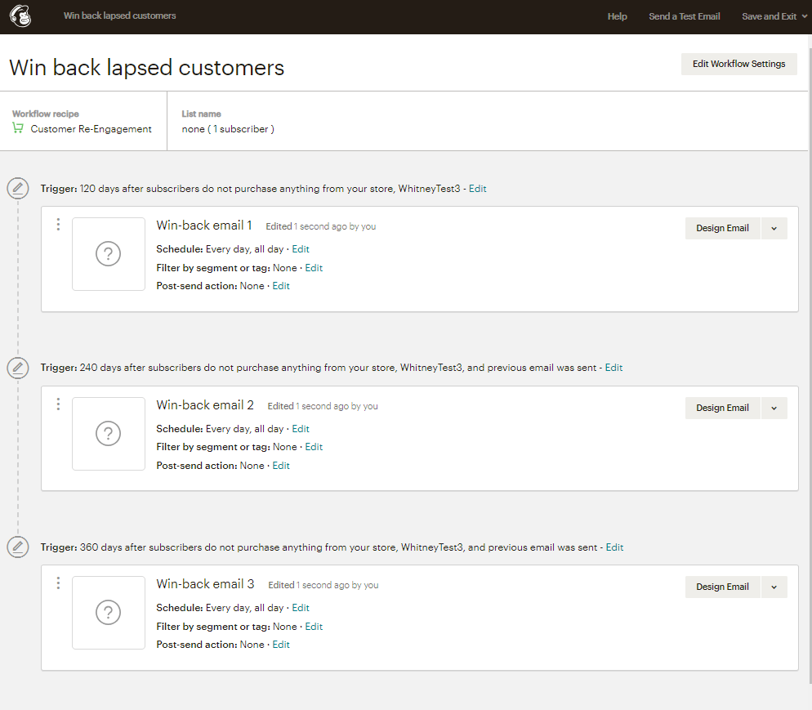Open three-dot menu for Win-back email 3

click(58, 583)
